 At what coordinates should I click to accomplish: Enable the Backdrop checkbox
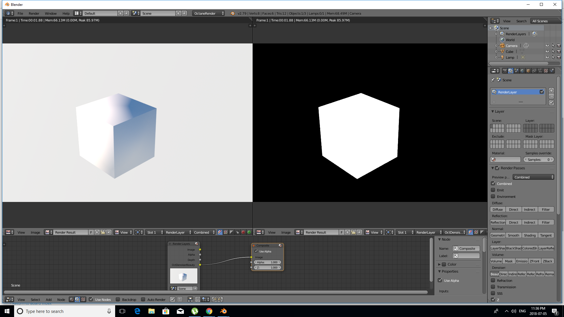point(118,299)
